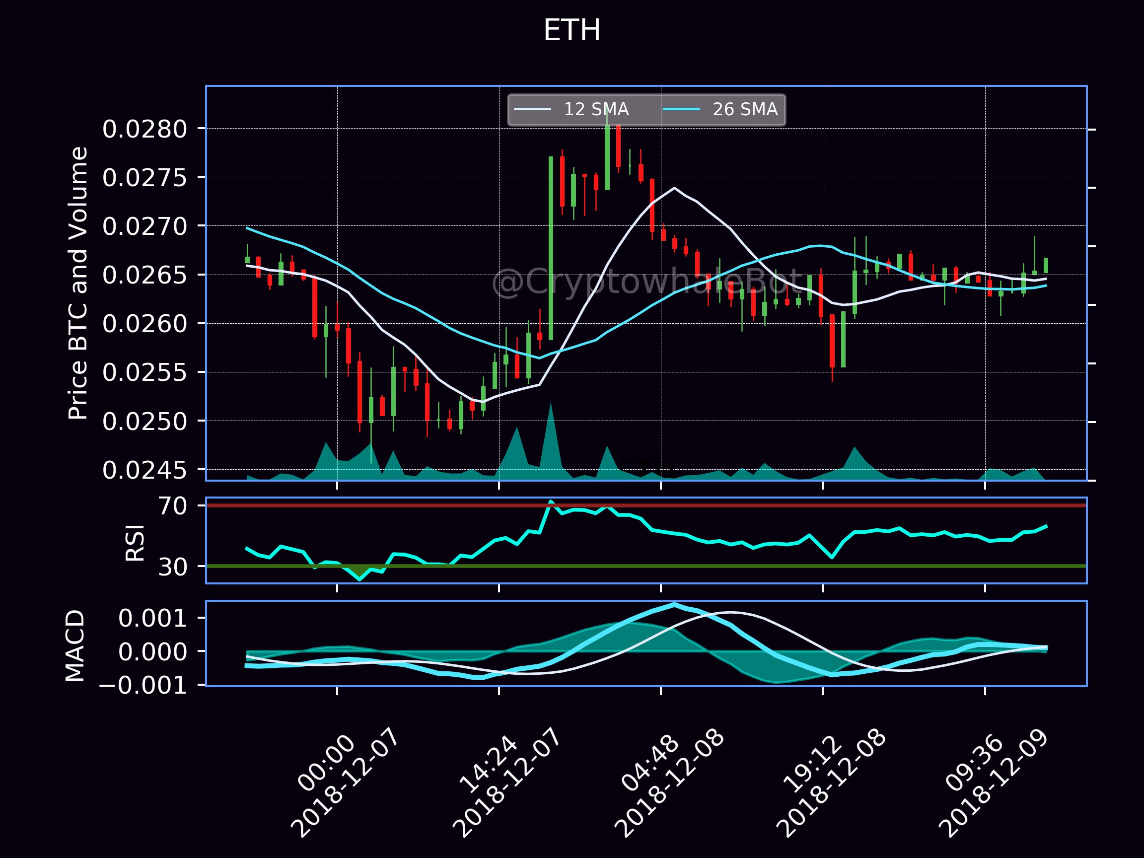The width and height of the screenshot is (1144, 858).
Task: Click the 0.0245 price axis label
Action: [x=144, y=470]
